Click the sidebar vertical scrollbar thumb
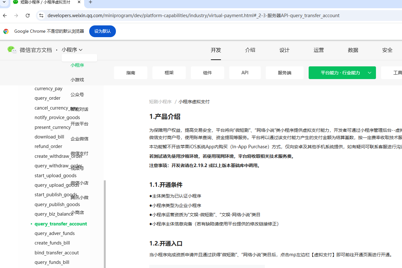The width and height of the screenshot is (402, 268). point(105,224)
